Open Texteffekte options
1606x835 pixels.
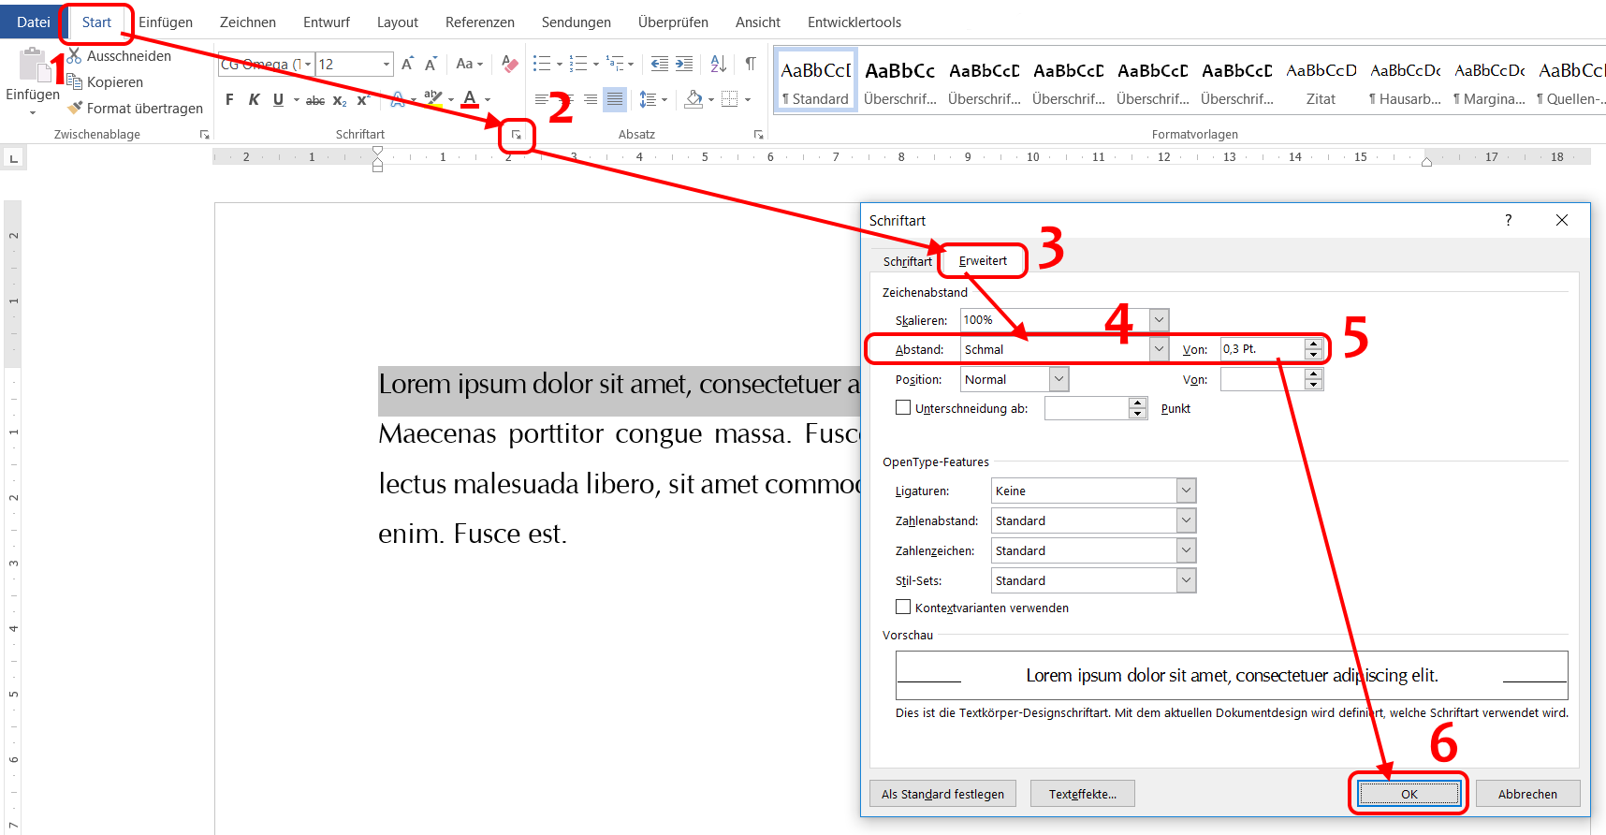pyautogui.click(x=1083, y=794)
